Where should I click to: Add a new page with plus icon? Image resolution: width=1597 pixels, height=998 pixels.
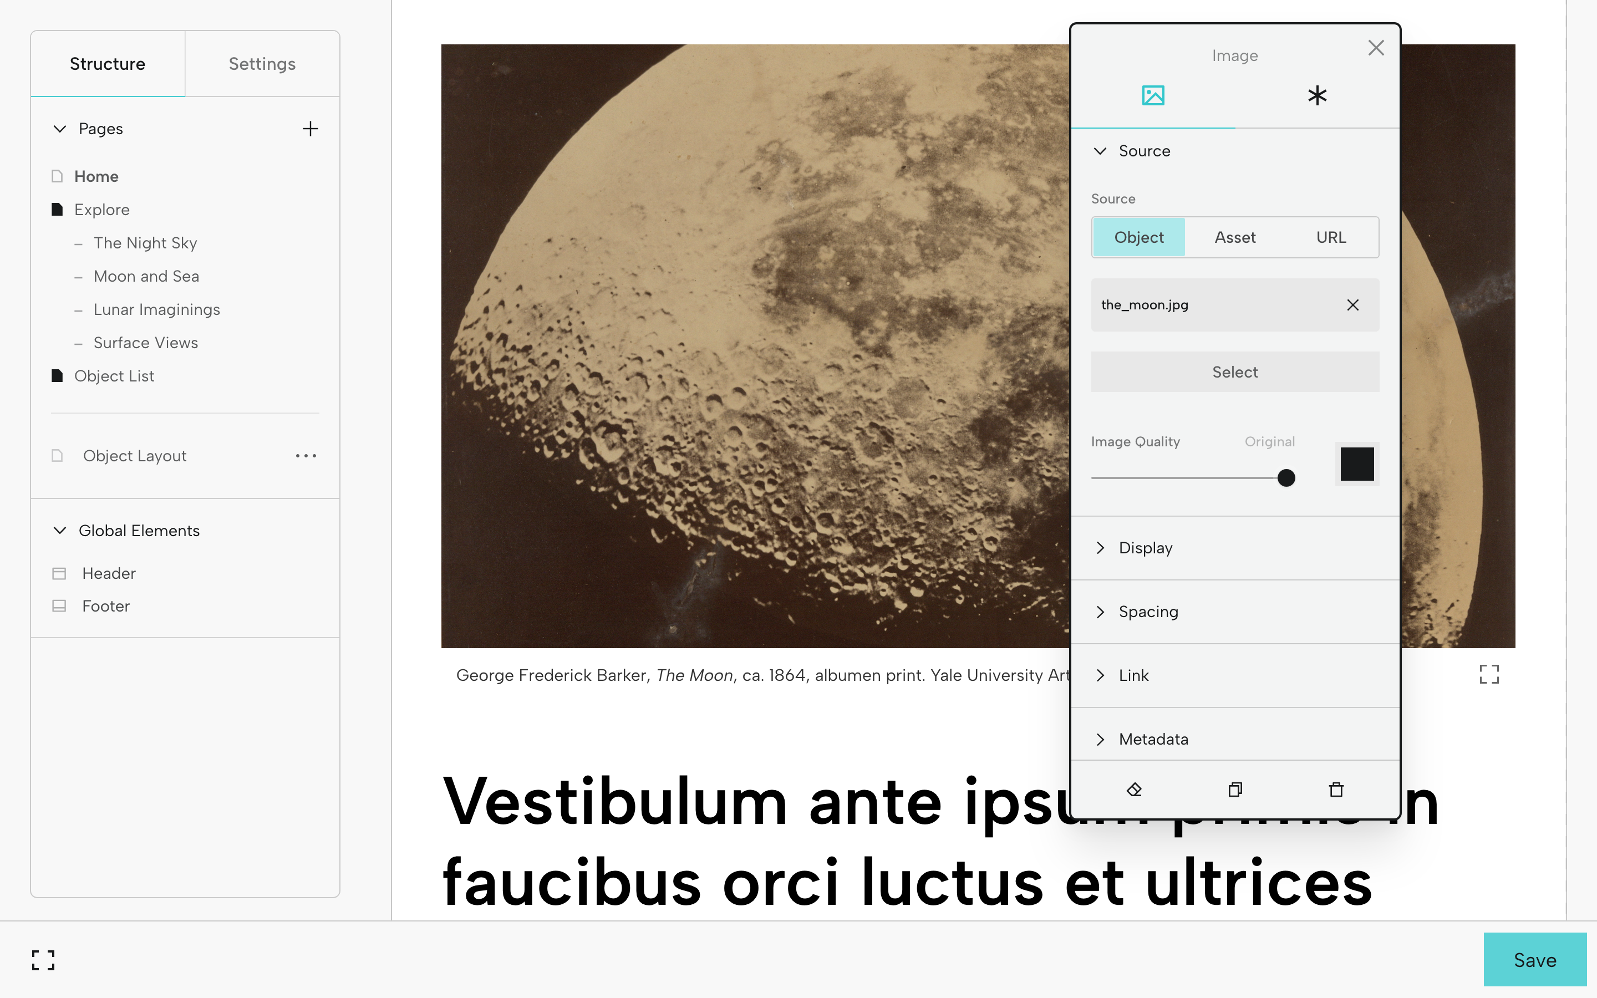point(310,129)
